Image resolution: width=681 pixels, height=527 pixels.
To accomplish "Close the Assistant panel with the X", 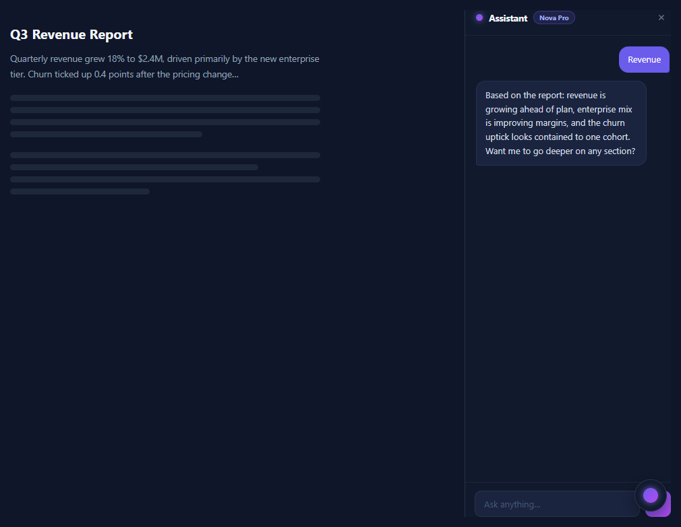I will click(661, 17).
